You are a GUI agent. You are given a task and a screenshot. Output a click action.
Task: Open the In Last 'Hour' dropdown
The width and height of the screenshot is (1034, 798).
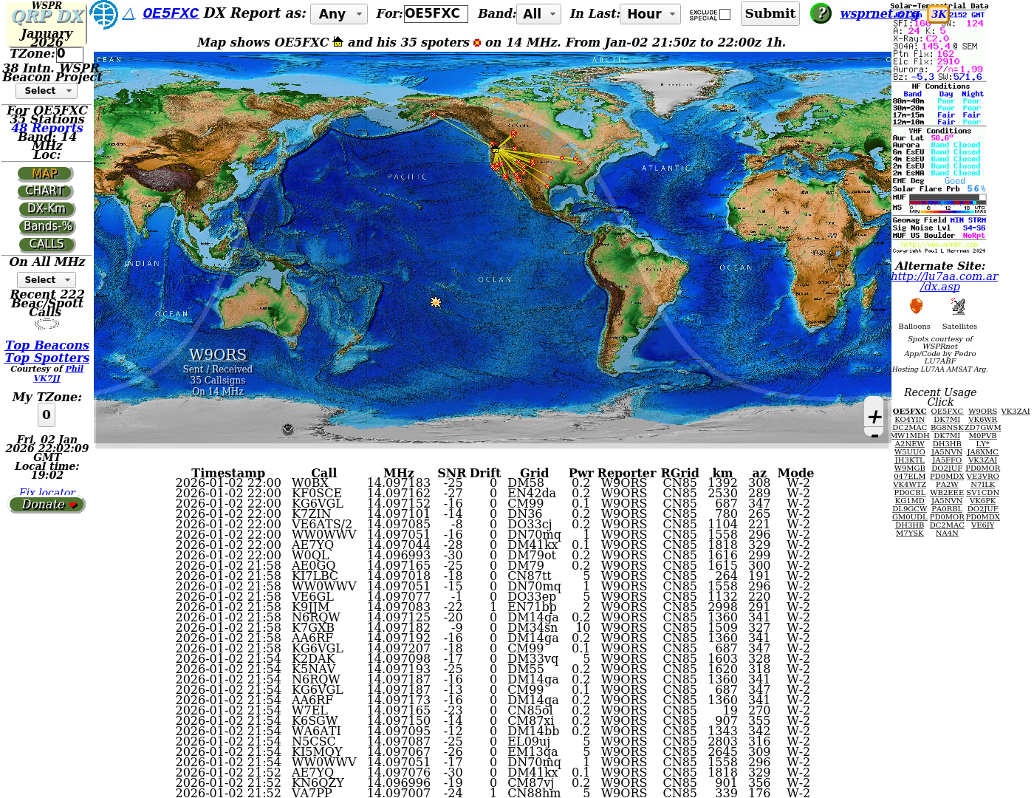(651, 14)
